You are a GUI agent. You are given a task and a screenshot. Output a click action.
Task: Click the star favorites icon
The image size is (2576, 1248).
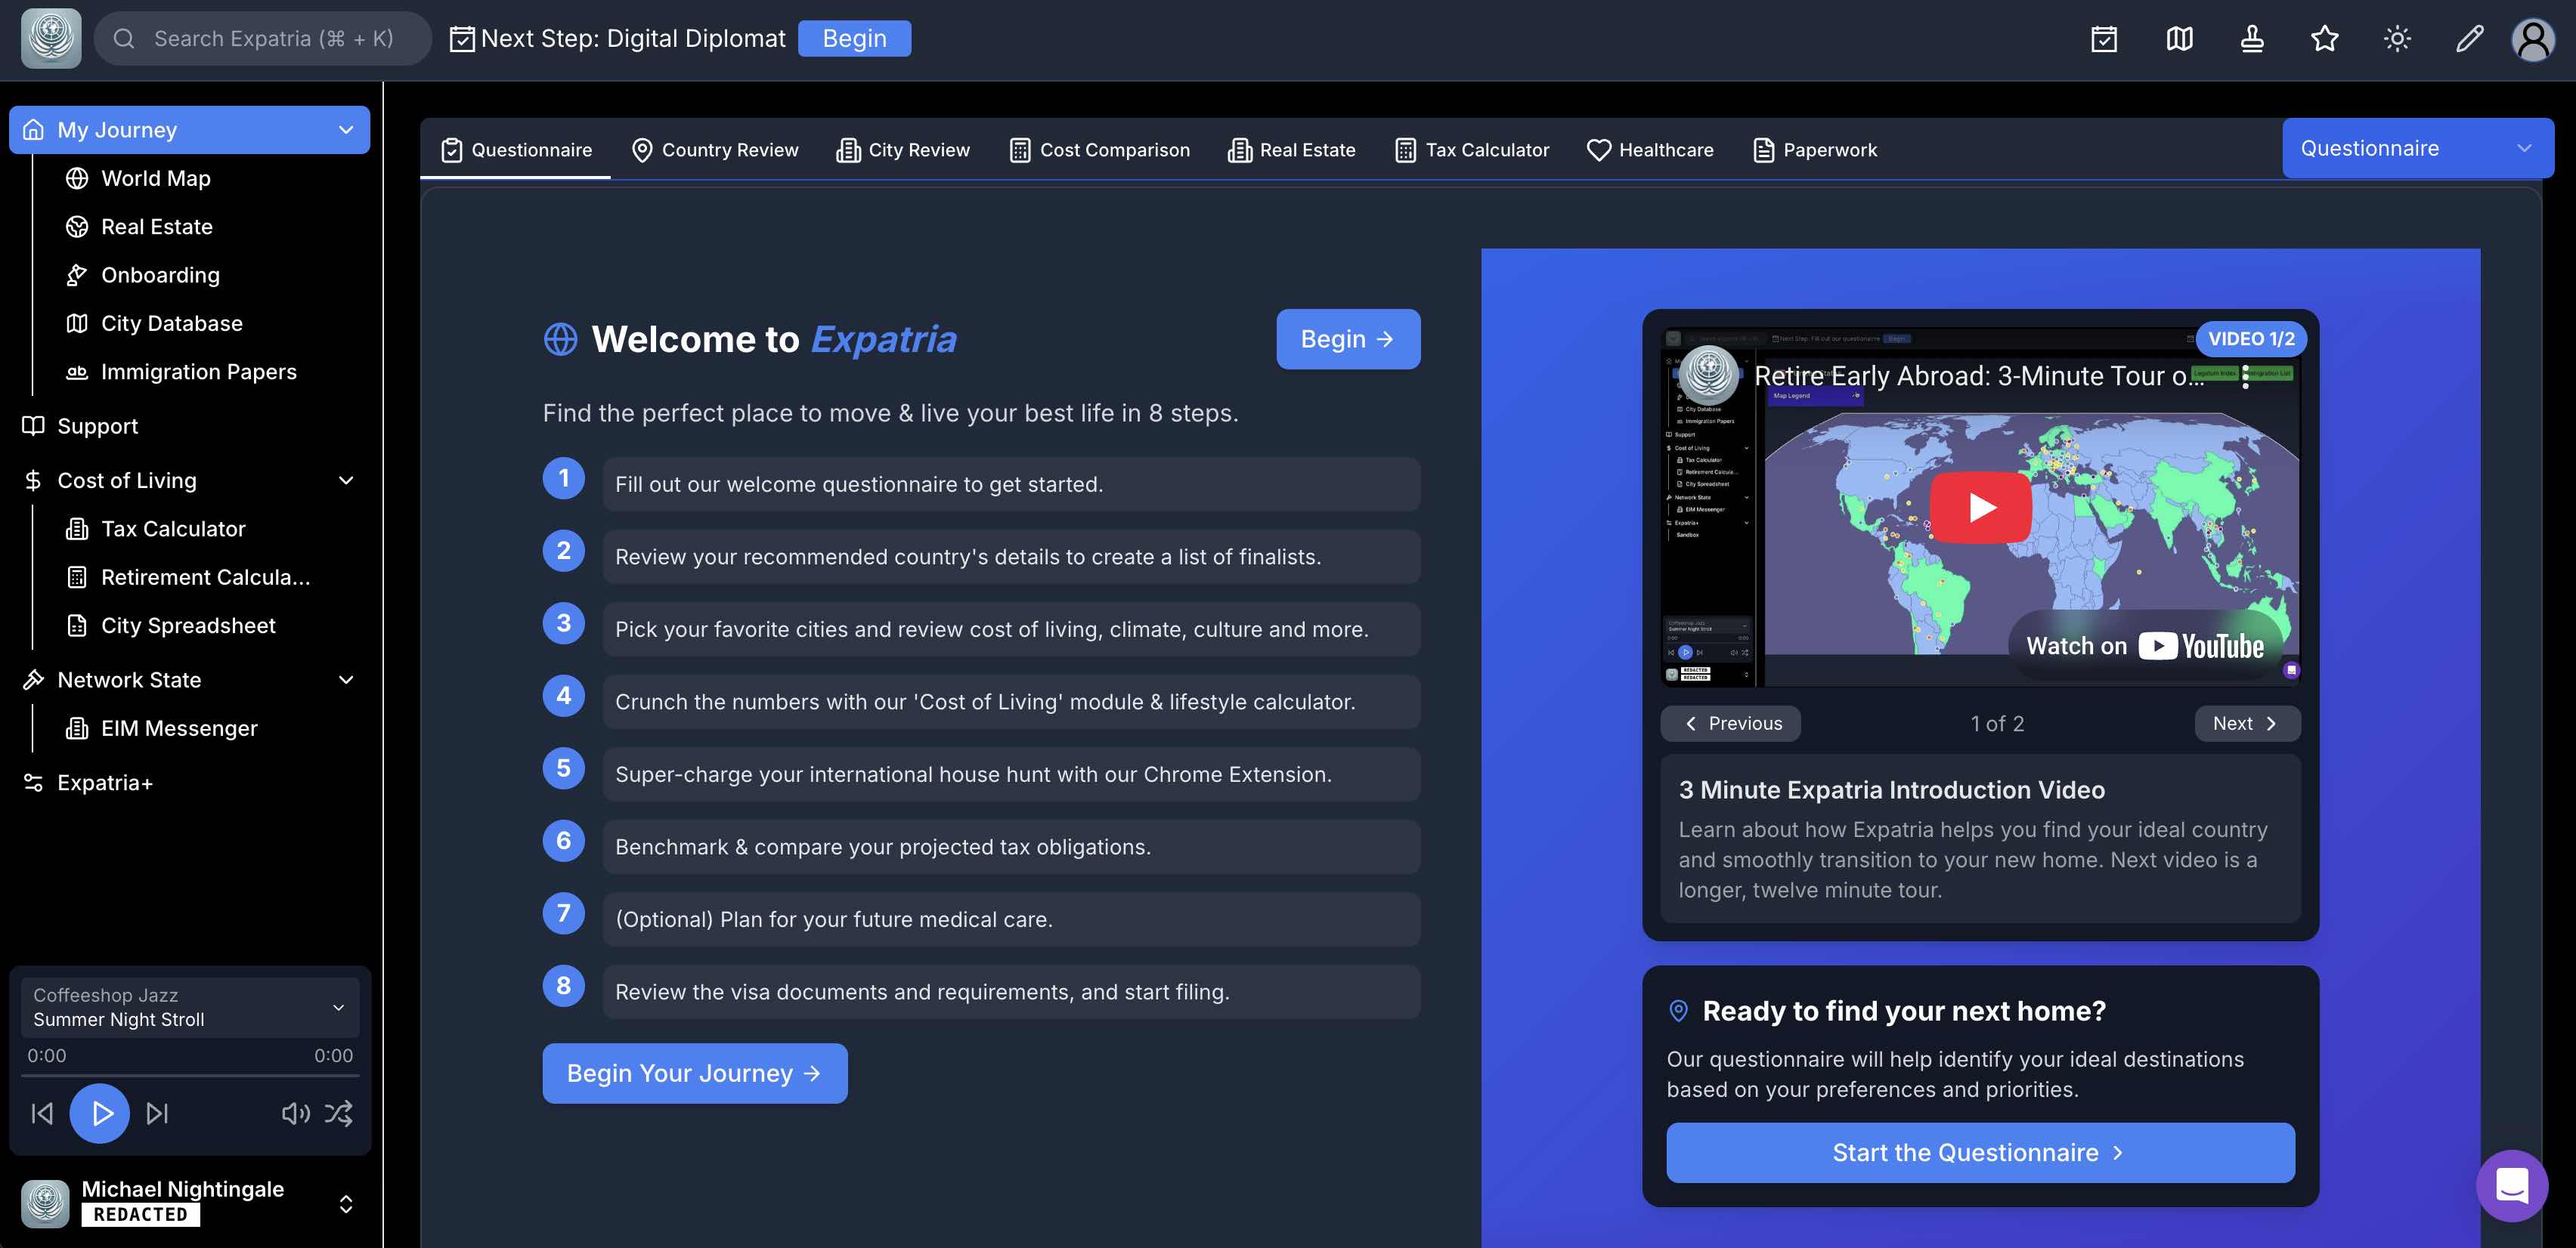tap(2325, 39)
